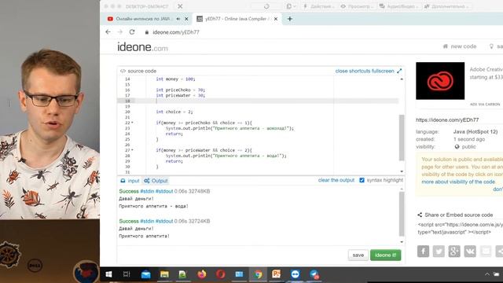This screenshot has width=503, height=283.
Task: Click the browser forward arrow
Action: [120, 32]
